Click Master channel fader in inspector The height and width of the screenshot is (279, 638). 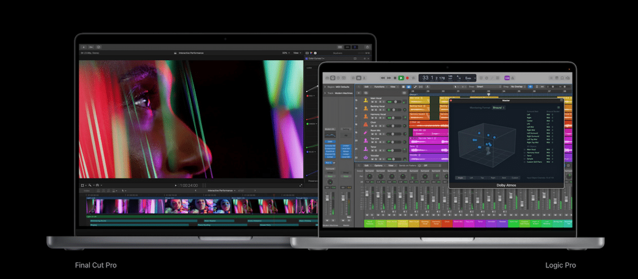click(x=343, y=198)
